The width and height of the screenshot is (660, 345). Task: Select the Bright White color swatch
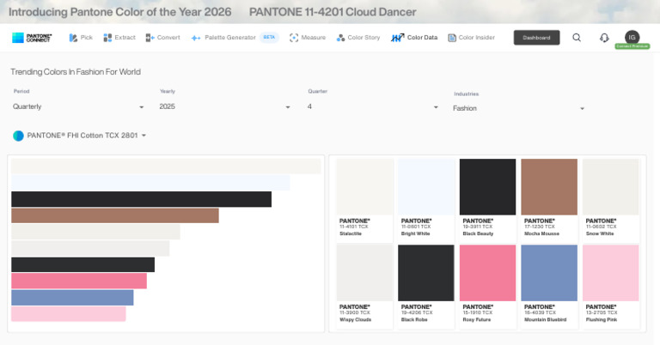tap(426, 187)
